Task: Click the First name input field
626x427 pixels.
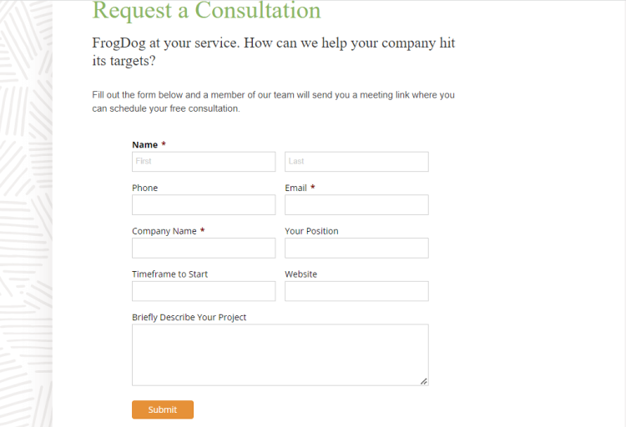Action: (204, 162)
